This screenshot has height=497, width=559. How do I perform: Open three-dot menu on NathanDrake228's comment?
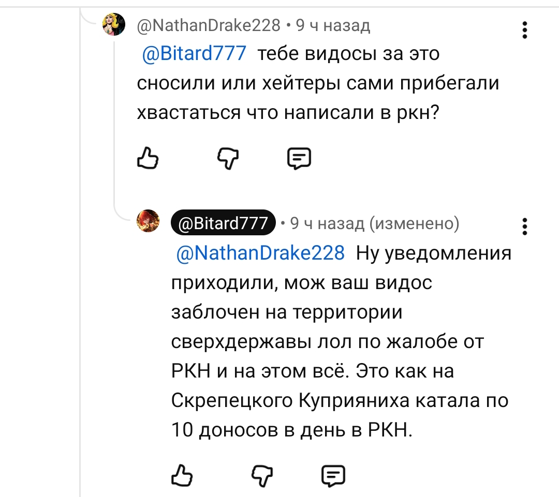pos(524,30)
